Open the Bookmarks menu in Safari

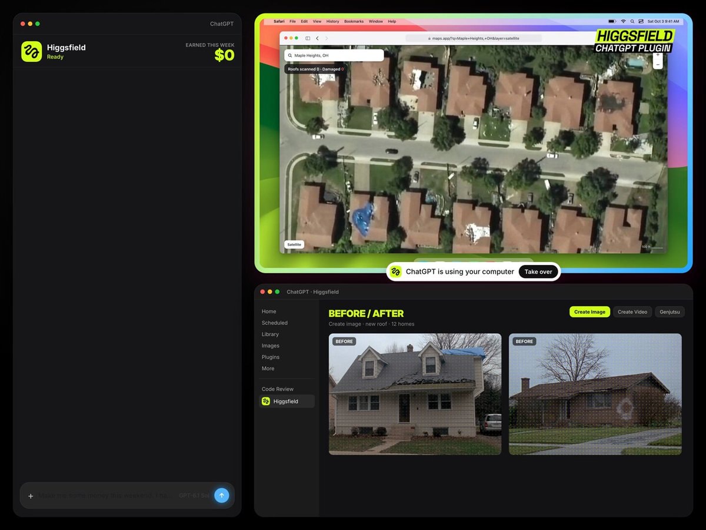coord(354,21)
